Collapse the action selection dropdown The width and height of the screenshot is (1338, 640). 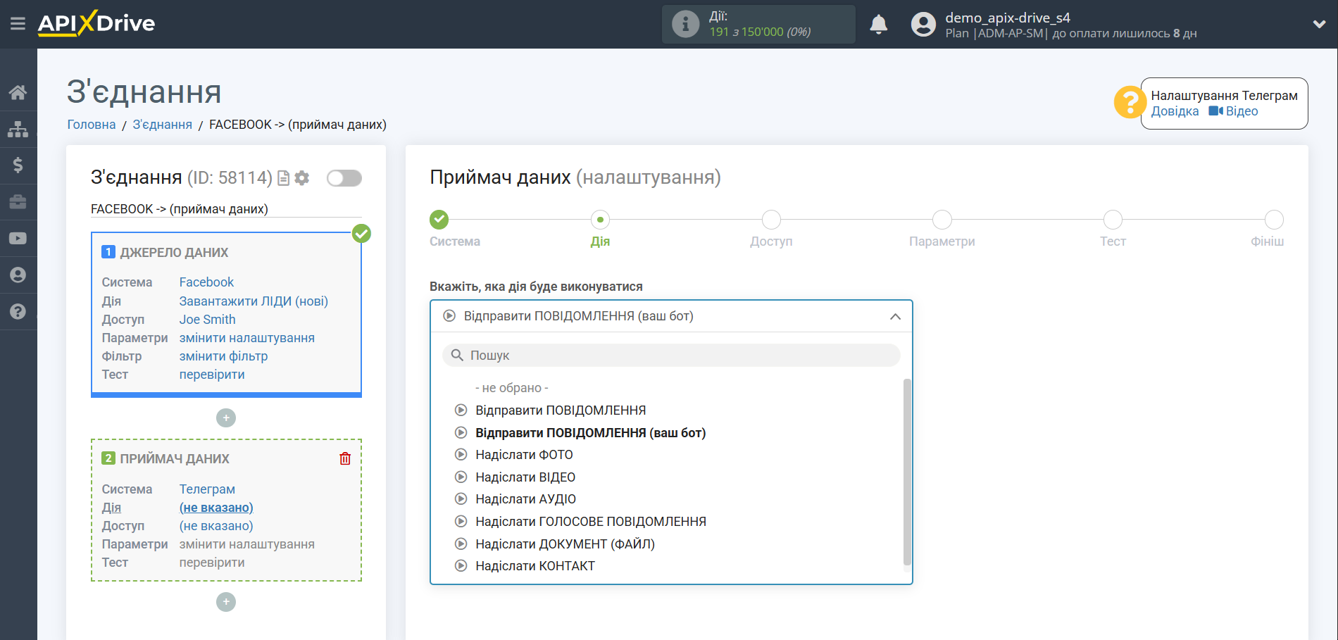tap(895, 317)
